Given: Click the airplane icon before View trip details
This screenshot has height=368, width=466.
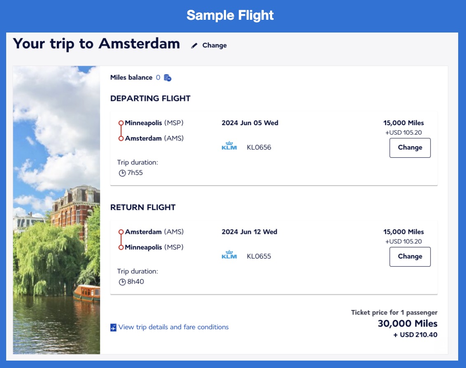Looking at the screenshot, I should 114,328.
